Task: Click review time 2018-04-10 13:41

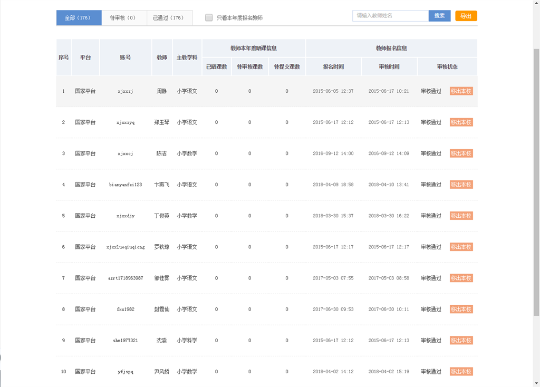Action: [x=389, y=185]
